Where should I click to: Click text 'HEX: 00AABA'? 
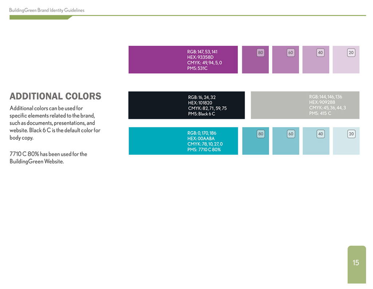tap(201, 138)
